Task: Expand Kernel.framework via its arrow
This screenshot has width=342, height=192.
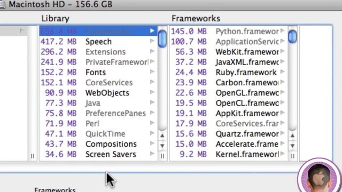Action: tap(283, 154)
